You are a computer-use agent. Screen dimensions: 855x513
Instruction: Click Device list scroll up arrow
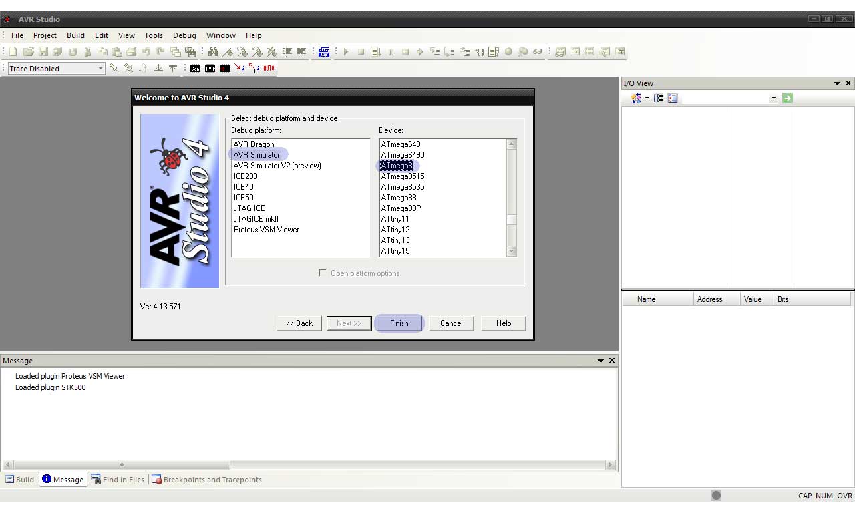tap(512, 144)
